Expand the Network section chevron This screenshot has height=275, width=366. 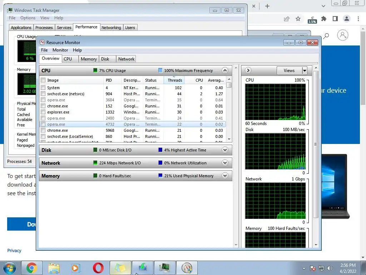click(x=225, y=163)
